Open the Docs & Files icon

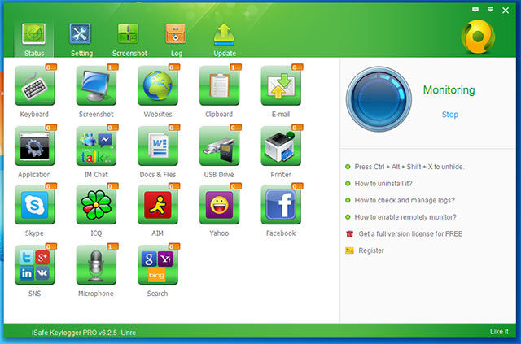tap(158, 146)
